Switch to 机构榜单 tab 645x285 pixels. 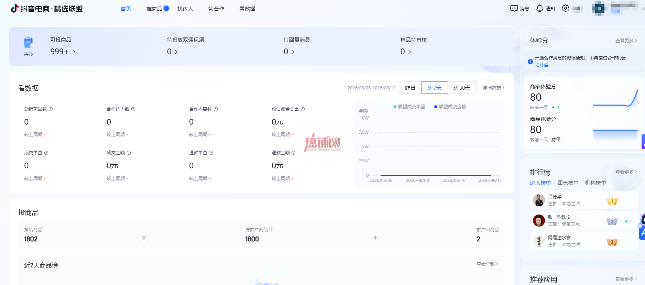pyautogui.click(x=595, y=183)
